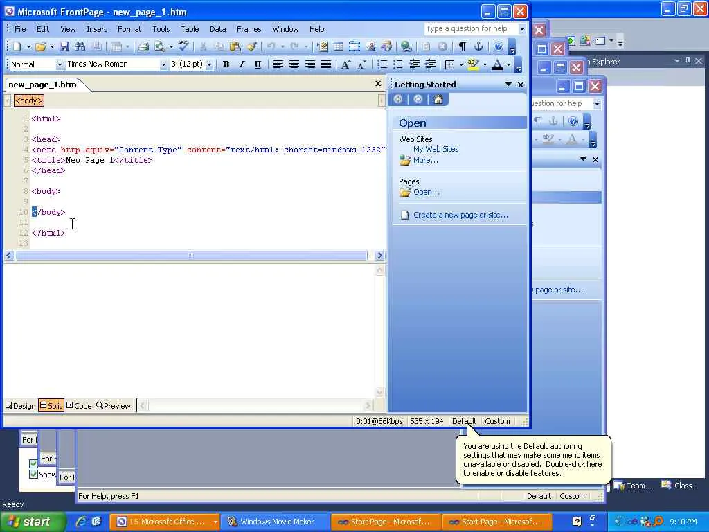The width and height of the screenshot is (709, 532).
Task: Open the Drawing toolbar icon
Action: click(386, 46)
